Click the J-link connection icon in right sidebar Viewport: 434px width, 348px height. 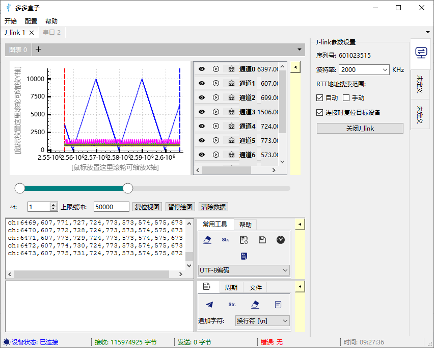[x=421, y=53]
